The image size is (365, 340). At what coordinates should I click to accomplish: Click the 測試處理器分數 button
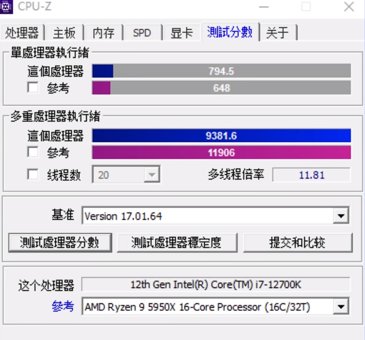pyautogui.click(x=60, y=243)
